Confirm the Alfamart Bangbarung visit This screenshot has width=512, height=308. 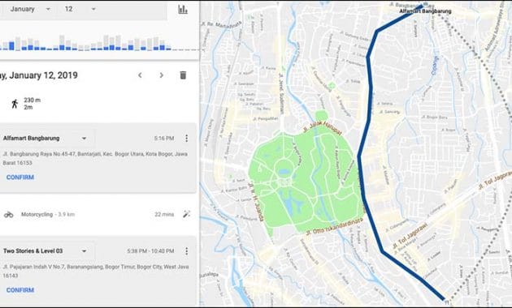(20, 178)
